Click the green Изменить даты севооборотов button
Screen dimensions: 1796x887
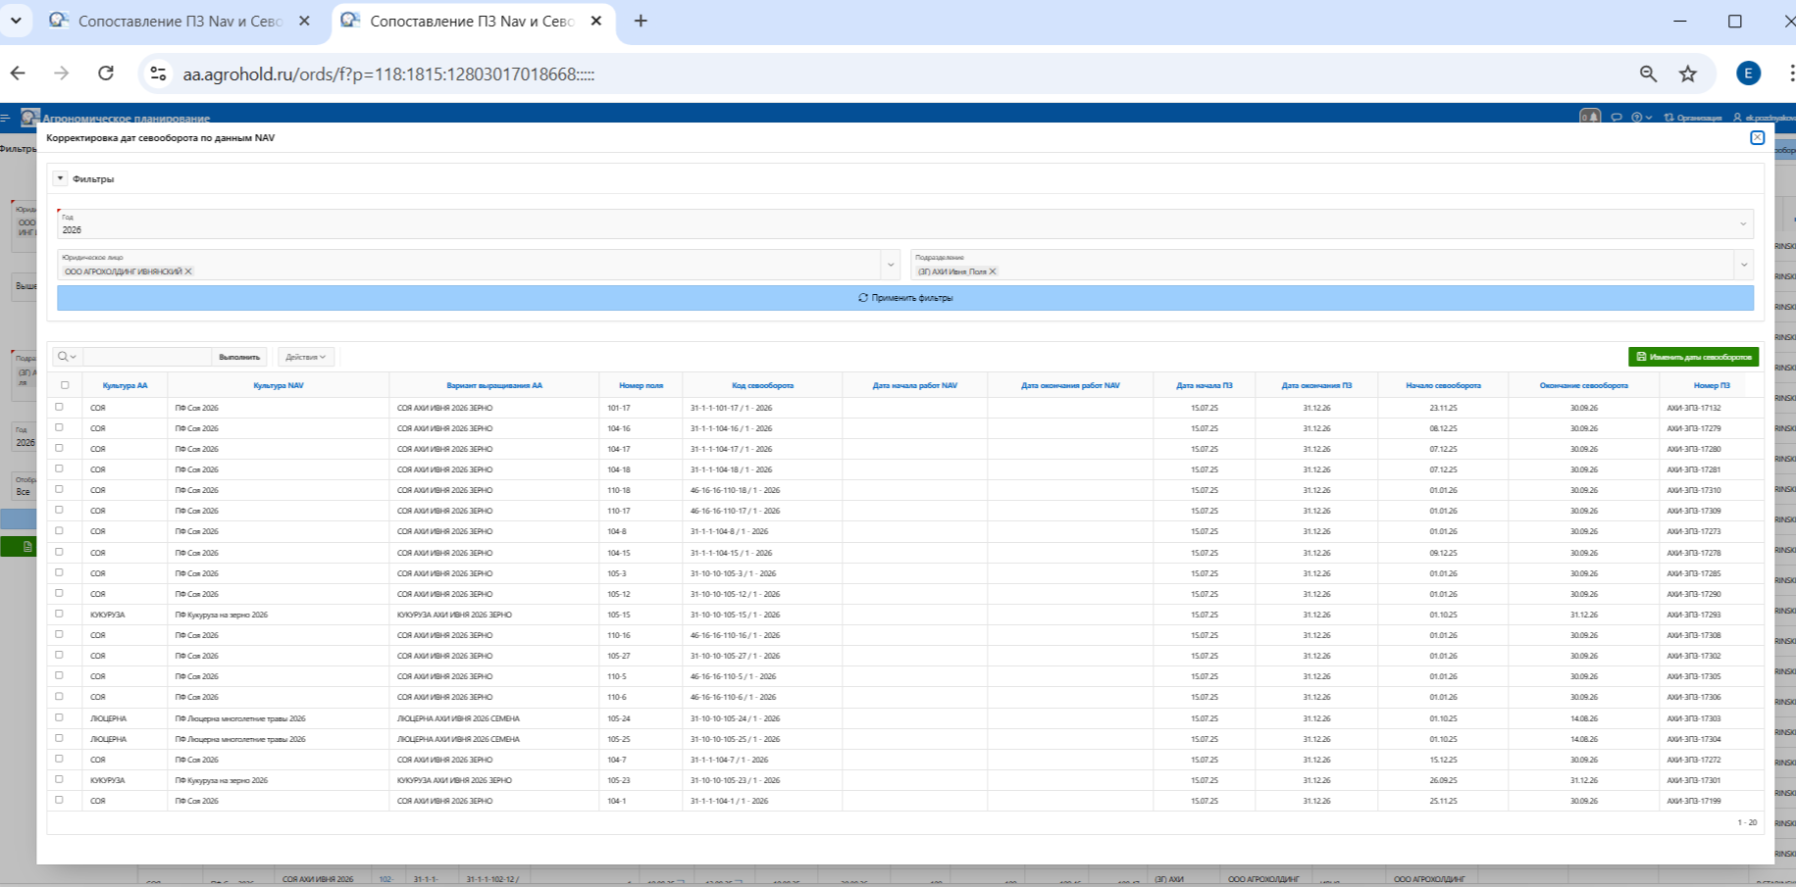click(1692, 357)
